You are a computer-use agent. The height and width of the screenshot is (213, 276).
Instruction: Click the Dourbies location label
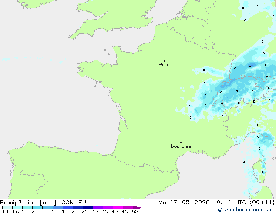(181, 146)
